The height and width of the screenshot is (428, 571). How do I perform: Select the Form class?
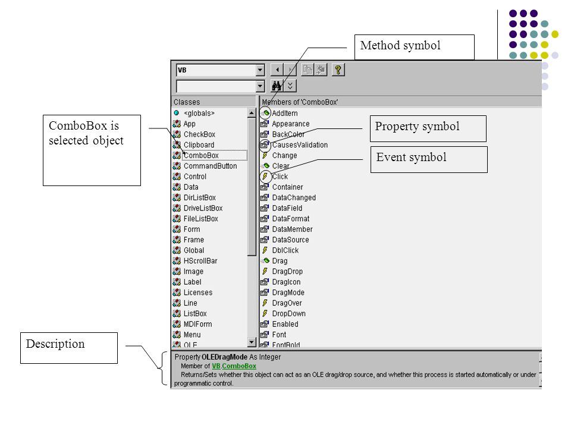coord(192,229)
